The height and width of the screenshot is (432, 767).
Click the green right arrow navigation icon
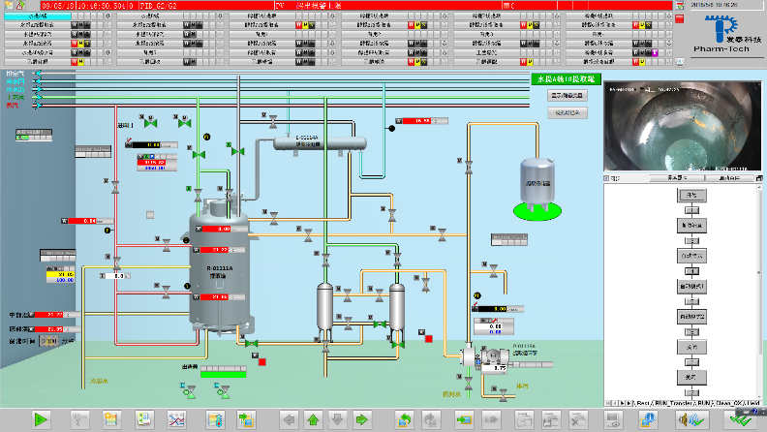point(362,419)
